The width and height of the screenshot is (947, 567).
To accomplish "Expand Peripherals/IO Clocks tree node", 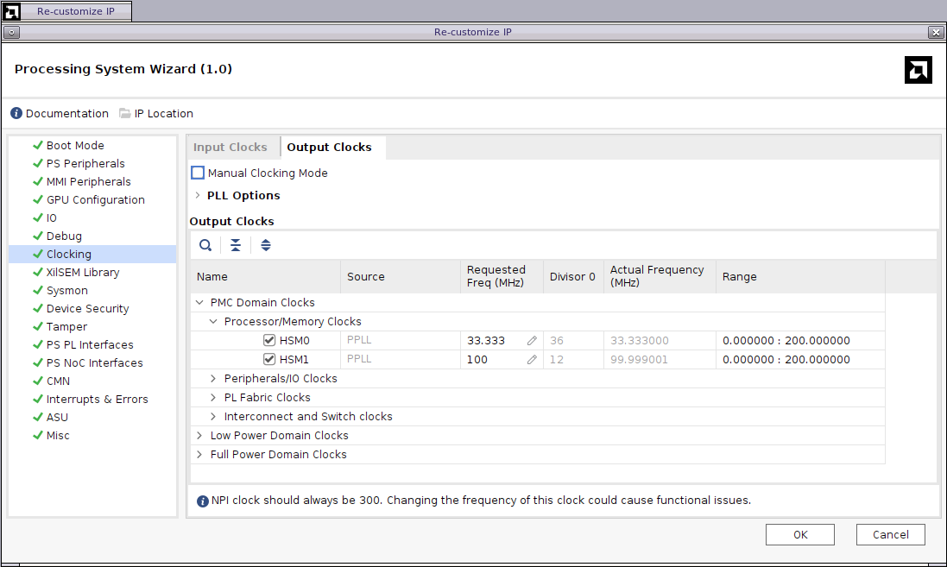I will click(214, 379).
